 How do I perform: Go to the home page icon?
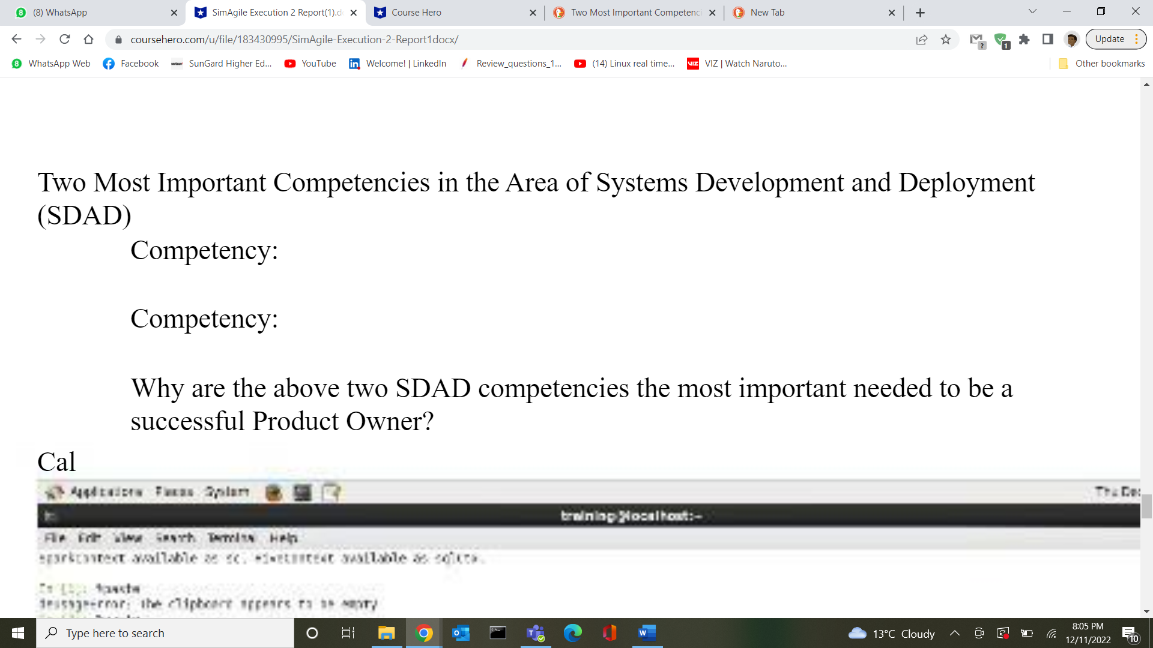(x=89, y=40)
